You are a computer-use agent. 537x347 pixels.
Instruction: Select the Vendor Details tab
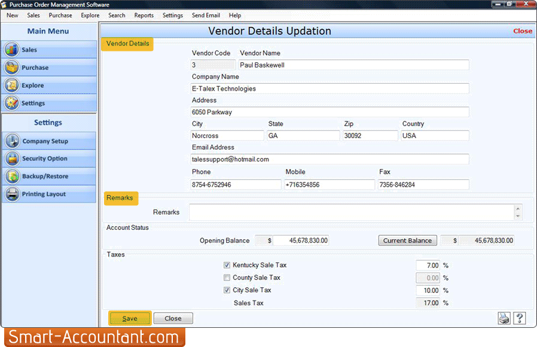click(x=127, y=44)
